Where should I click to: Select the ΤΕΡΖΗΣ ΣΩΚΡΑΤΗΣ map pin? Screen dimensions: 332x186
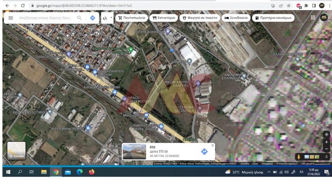click(168, 31)
